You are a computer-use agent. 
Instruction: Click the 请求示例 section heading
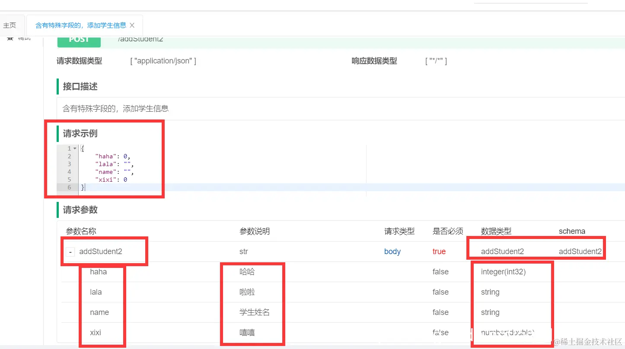(x=80, y=134)
